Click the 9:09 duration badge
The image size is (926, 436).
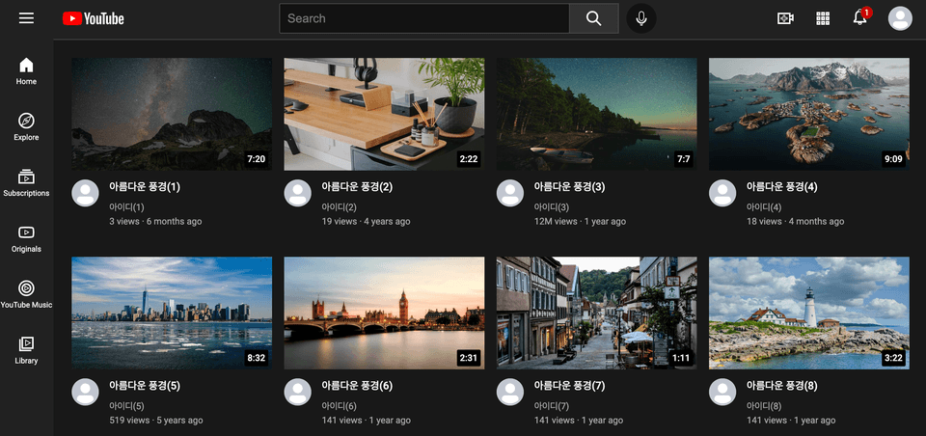pyautogui.click(x=893, y=159)
